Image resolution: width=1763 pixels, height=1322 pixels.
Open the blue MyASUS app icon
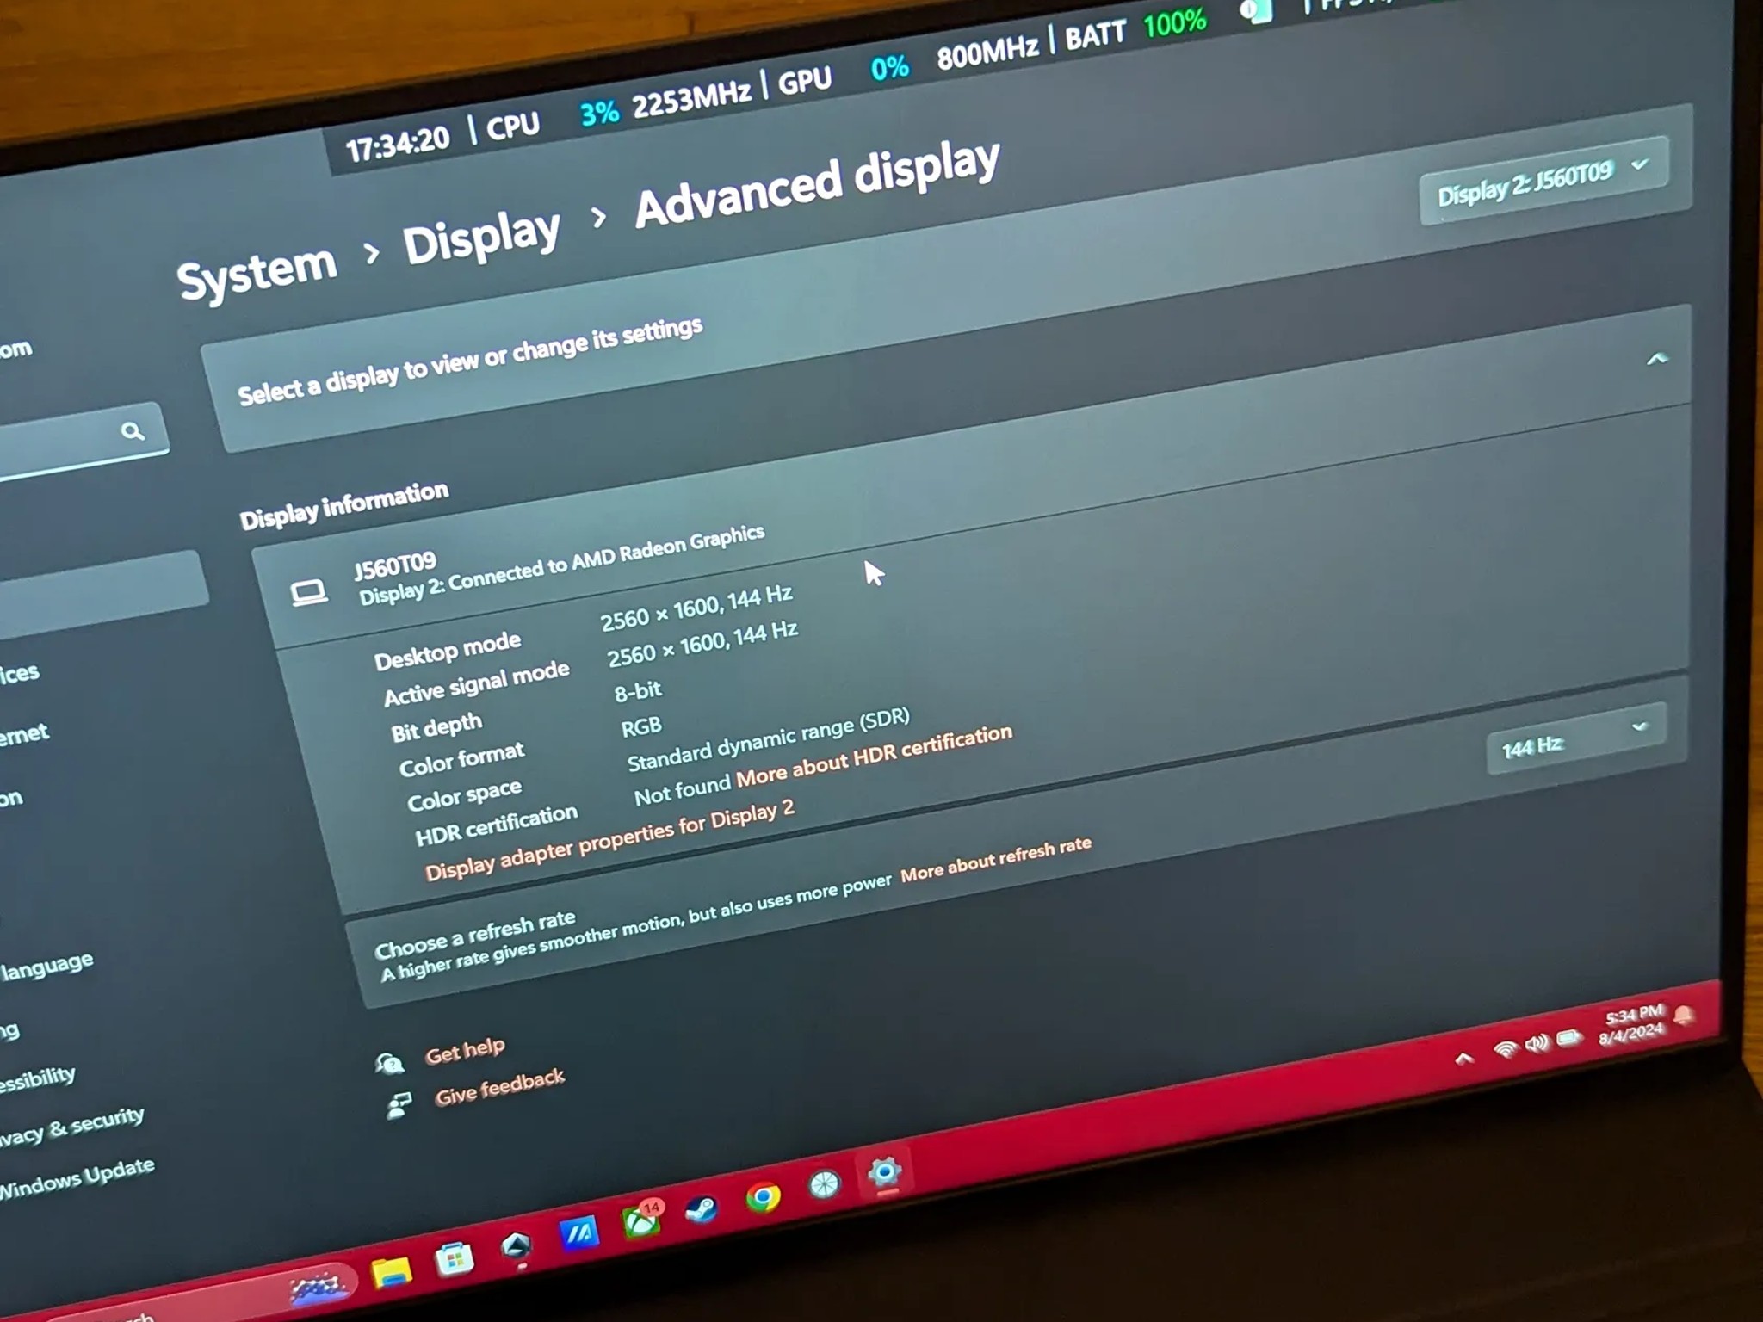point(578,1232)
